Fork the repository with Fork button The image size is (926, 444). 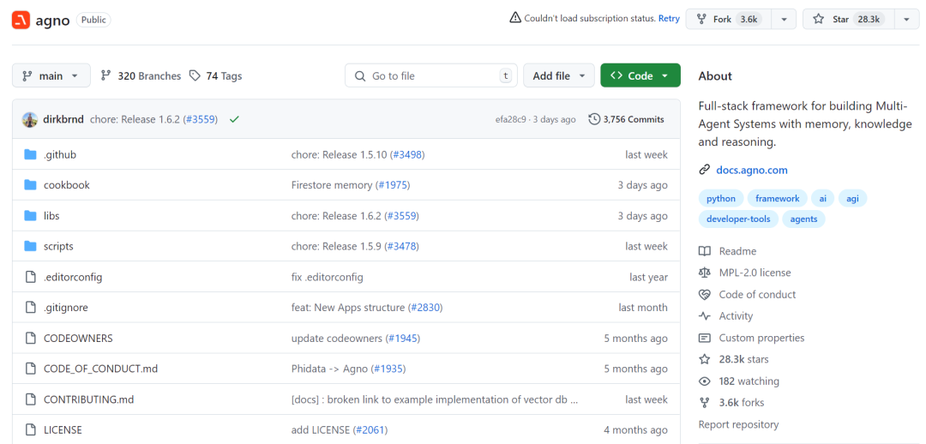point(729,19)
